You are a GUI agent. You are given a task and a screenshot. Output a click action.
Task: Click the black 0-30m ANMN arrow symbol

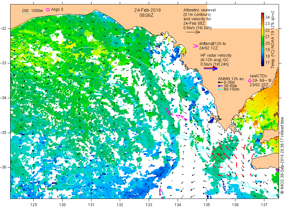click(x=220, y=82)
